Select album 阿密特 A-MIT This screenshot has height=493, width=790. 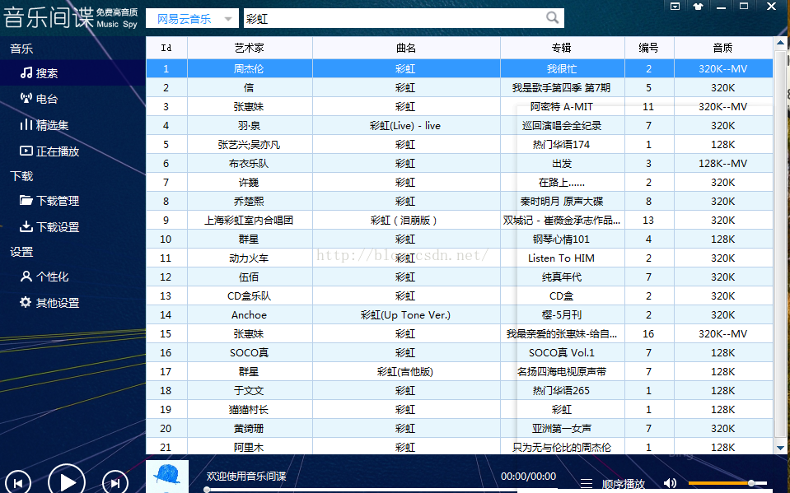(x=562, y=107)
